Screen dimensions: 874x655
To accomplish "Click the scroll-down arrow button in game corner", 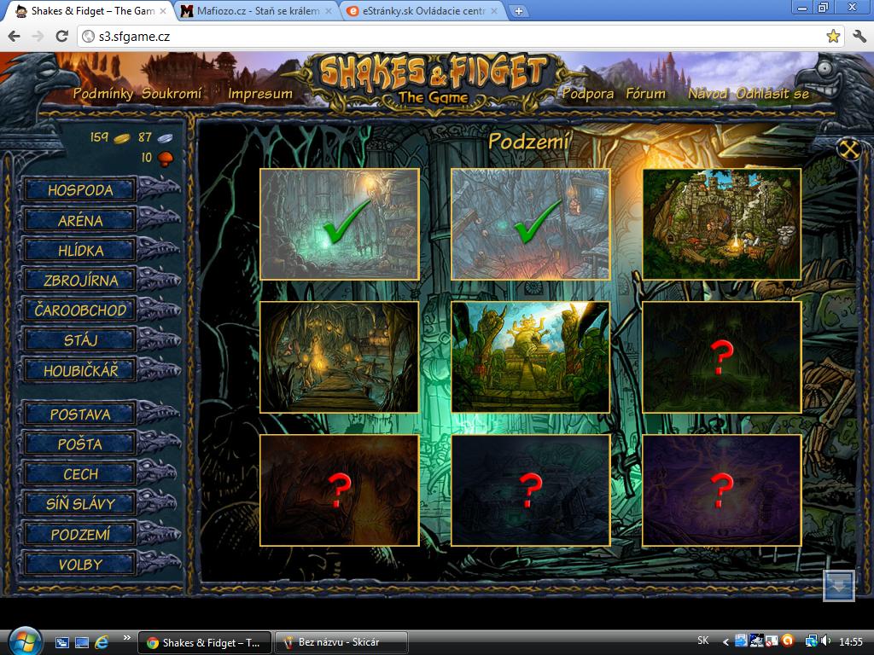I will point(839,586).
